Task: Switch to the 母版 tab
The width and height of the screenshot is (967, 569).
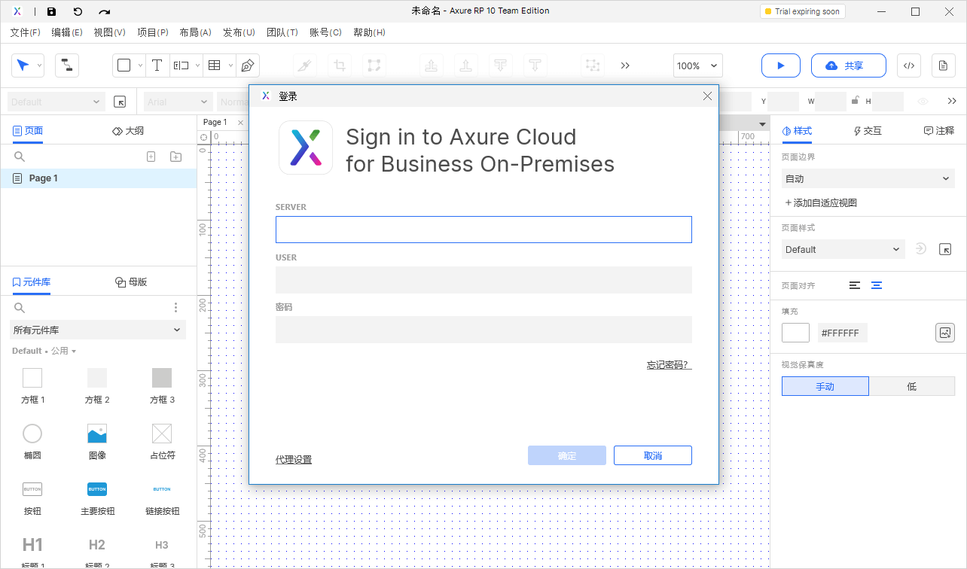Action: click(x=131, y=281)
